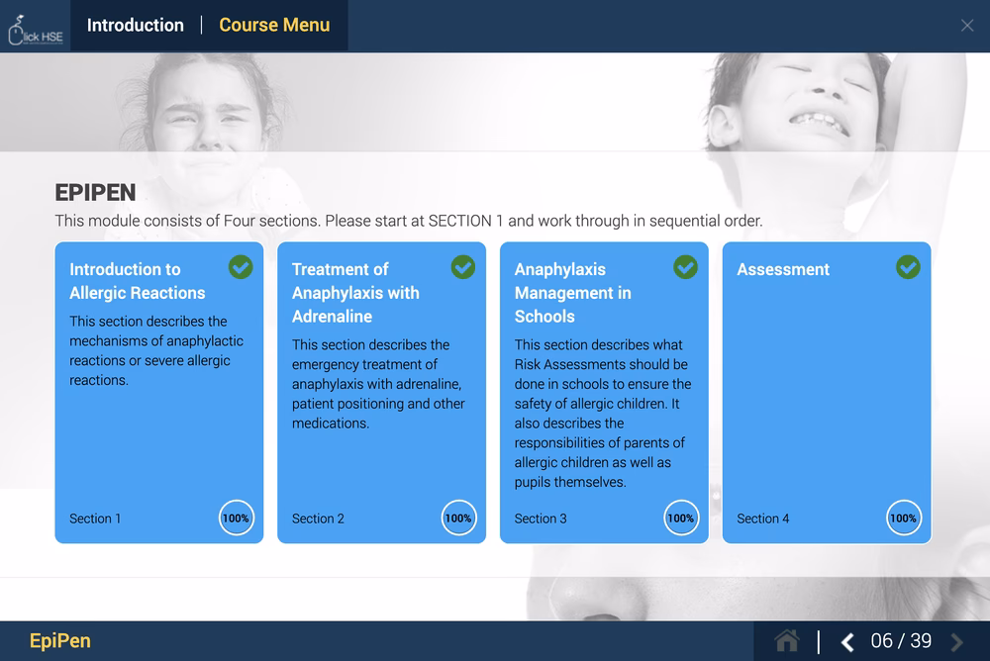
Task: Close the course with X icon
Action: 967,26
